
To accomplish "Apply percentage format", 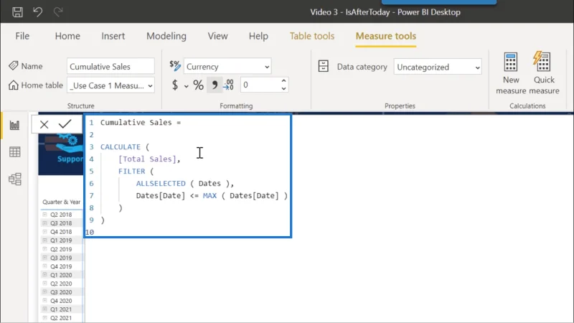I will click(x=199, y=85).
